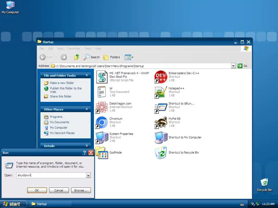Open the Edit menu
This screenshot has width=278, height=208.
tap(50, 48)
